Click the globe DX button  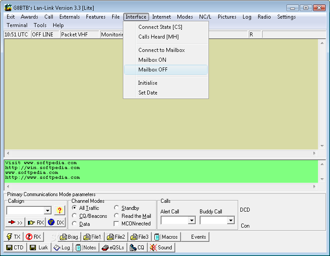[56, 222]
